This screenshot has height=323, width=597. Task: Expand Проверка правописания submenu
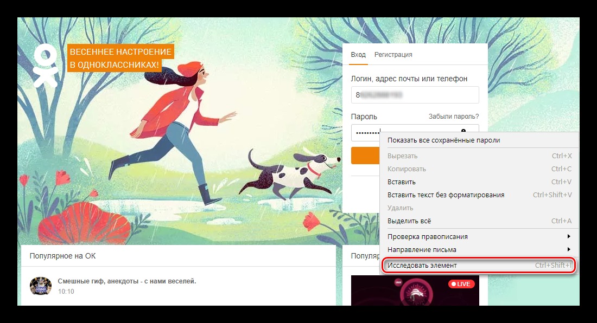479,236
